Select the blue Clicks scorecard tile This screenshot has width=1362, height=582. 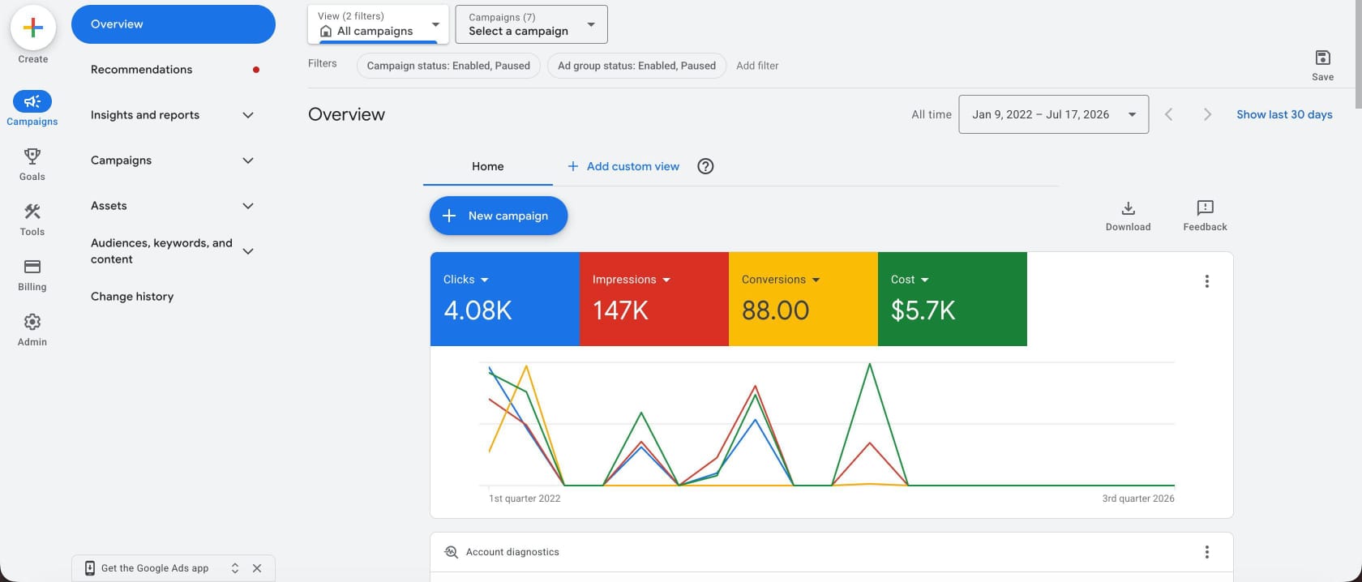point(505,299)
